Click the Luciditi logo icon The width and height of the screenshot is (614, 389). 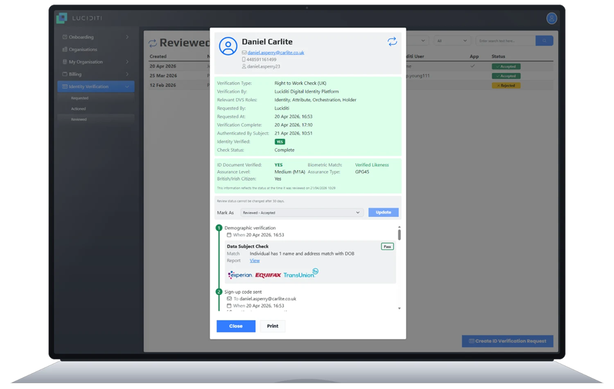tap(62, 18)
